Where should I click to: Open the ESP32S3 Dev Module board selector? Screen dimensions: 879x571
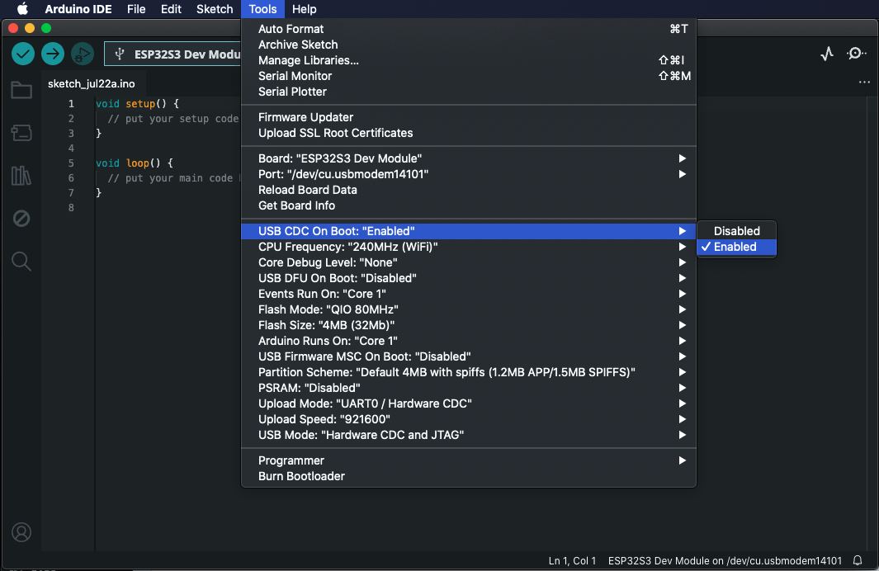(x=172, y=54)
